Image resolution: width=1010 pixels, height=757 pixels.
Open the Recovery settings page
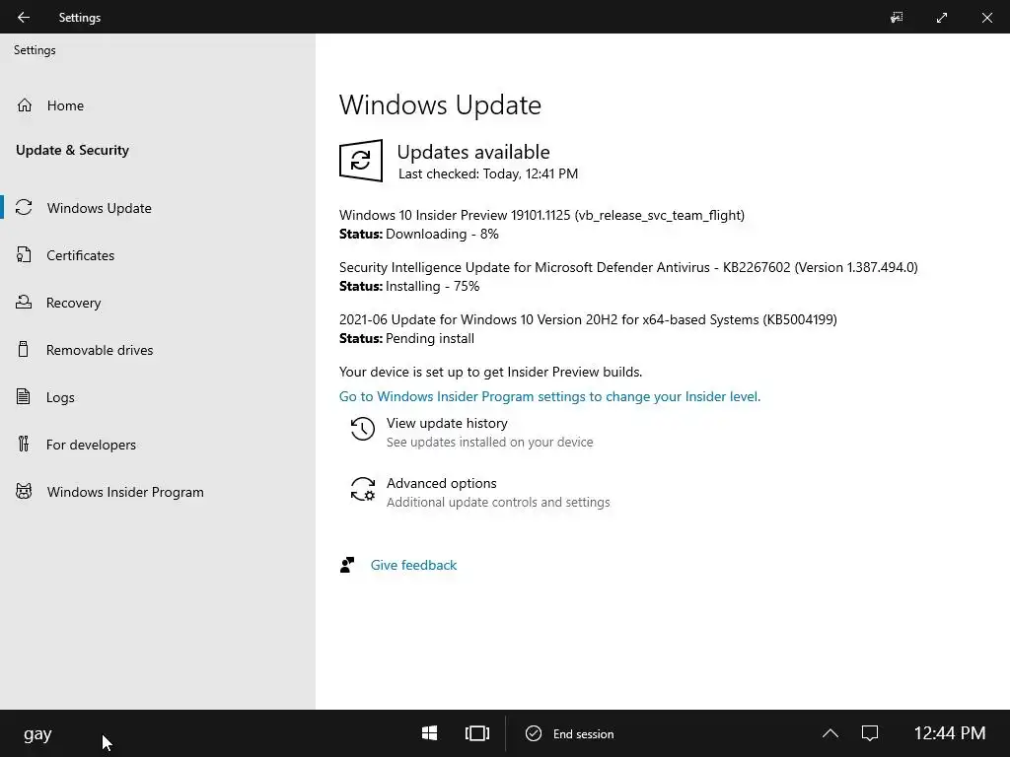click(73, 303)
